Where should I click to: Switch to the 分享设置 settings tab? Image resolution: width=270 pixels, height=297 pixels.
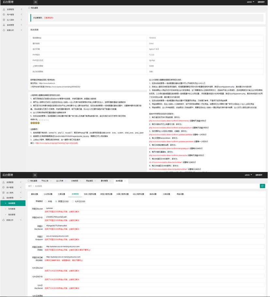pos(62,194)
